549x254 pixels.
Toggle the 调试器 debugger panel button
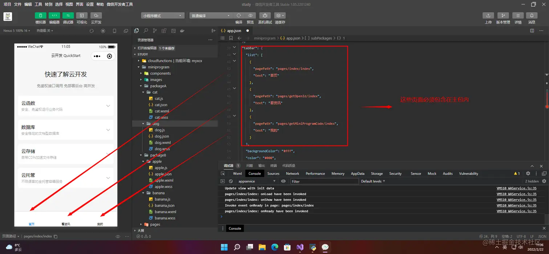[x=68, y=16]
